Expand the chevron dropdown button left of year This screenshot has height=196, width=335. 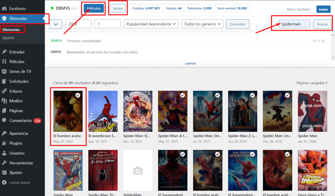point(56,24)
